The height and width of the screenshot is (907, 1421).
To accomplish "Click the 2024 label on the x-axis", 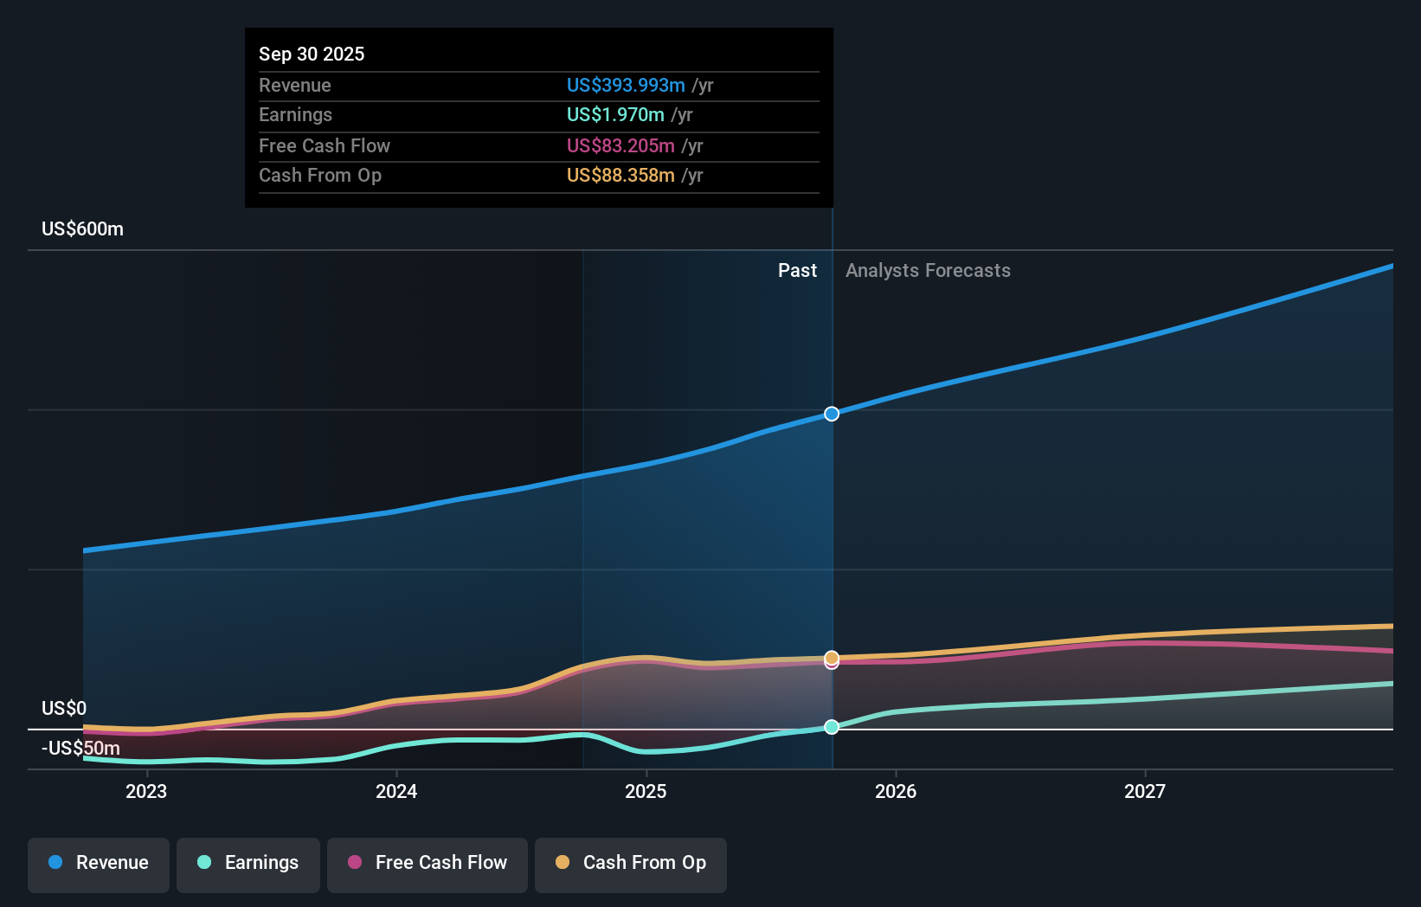I will coord(395,791).
